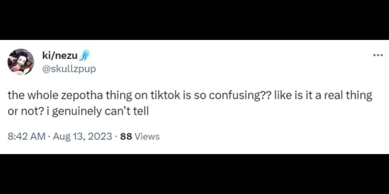Click the ellipsis icon to report tweet

coord(378,55)
